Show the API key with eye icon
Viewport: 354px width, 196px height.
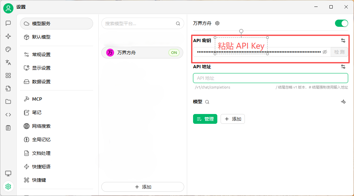pos(325,52)
